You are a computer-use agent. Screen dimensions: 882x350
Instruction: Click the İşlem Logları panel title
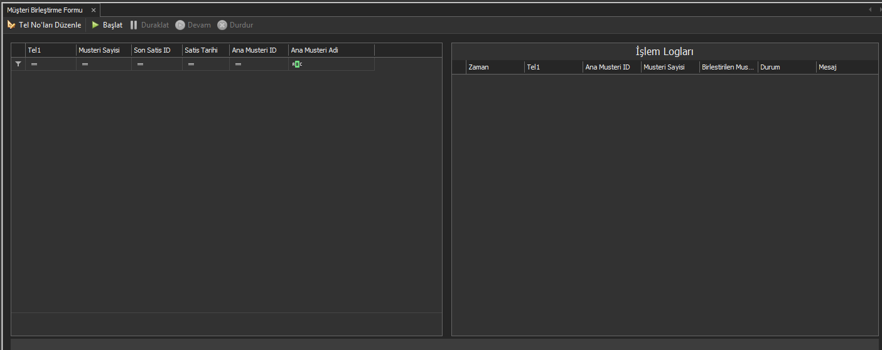pos(664,52)
